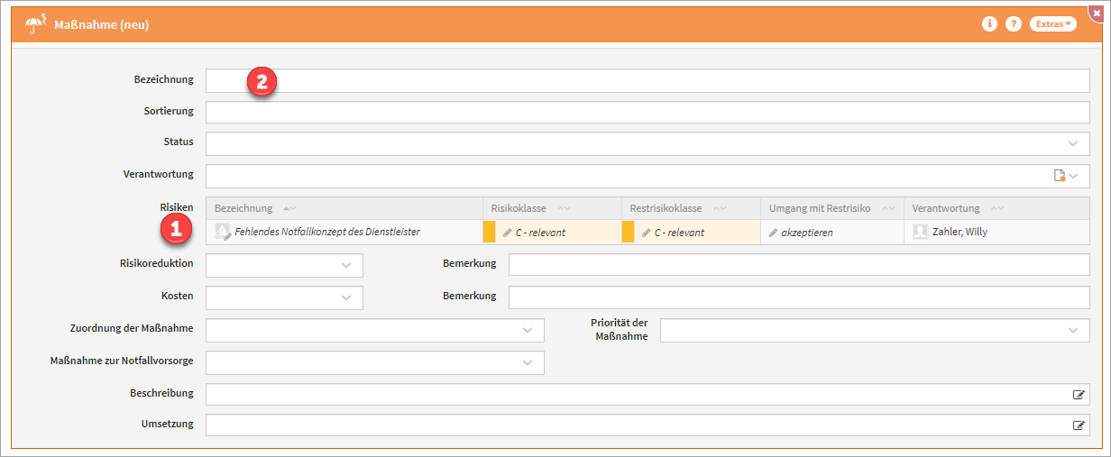Expand the Status dropdown

coord(1072,143)
